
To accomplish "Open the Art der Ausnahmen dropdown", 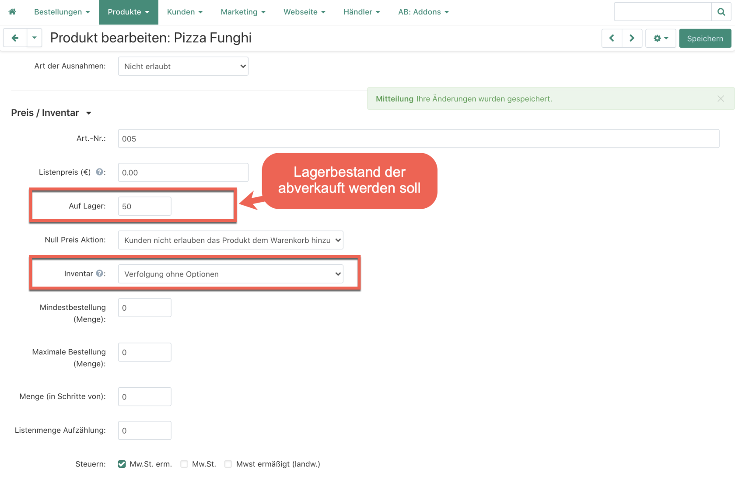I will coord(183,66).
